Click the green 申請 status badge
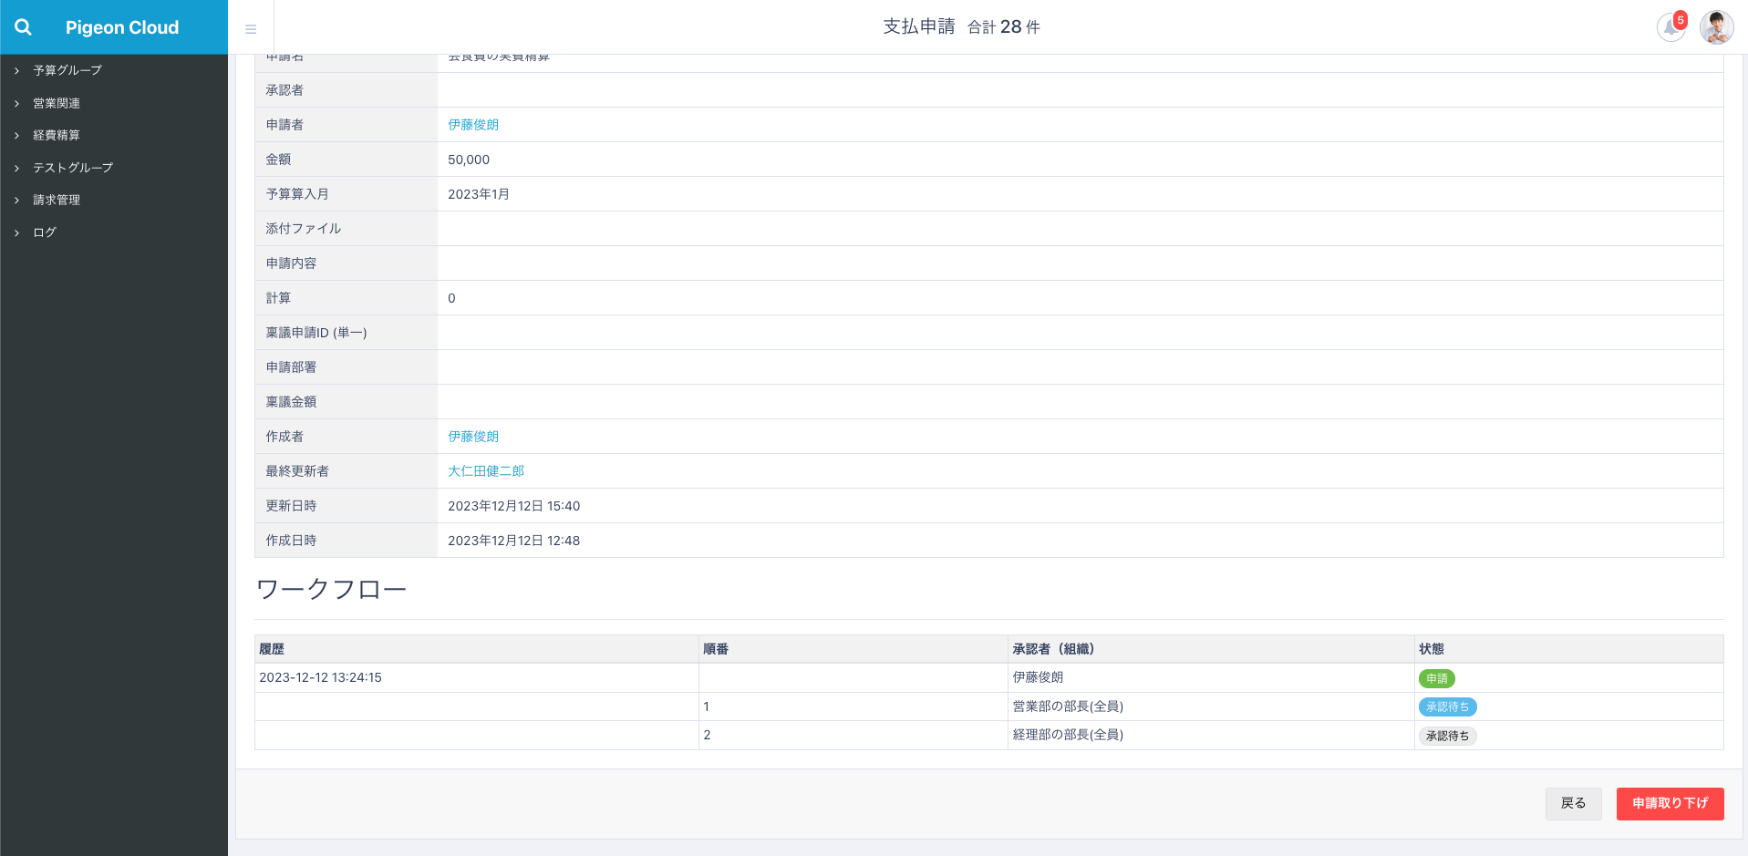Image resolution: width=1748 pixels, height=856 pixels. (1436, 678)
